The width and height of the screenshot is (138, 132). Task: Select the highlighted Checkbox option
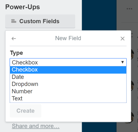pyautogui.click(x=68, y=70)
